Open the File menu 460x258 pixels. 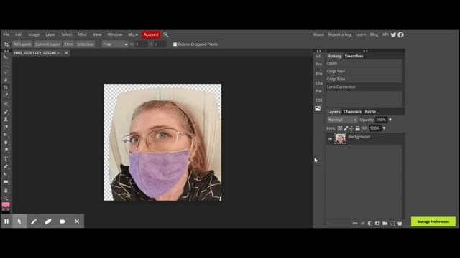point(6,34)
